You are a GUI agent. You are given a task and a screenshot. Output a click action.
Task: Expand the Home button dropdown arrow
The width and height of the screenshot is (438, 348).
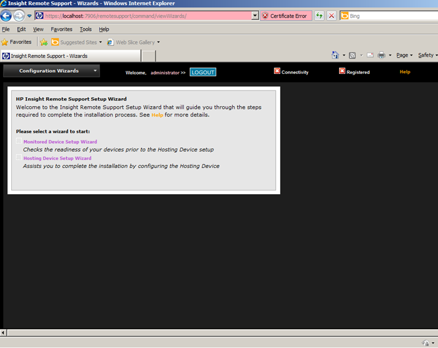tap(344, 55)
